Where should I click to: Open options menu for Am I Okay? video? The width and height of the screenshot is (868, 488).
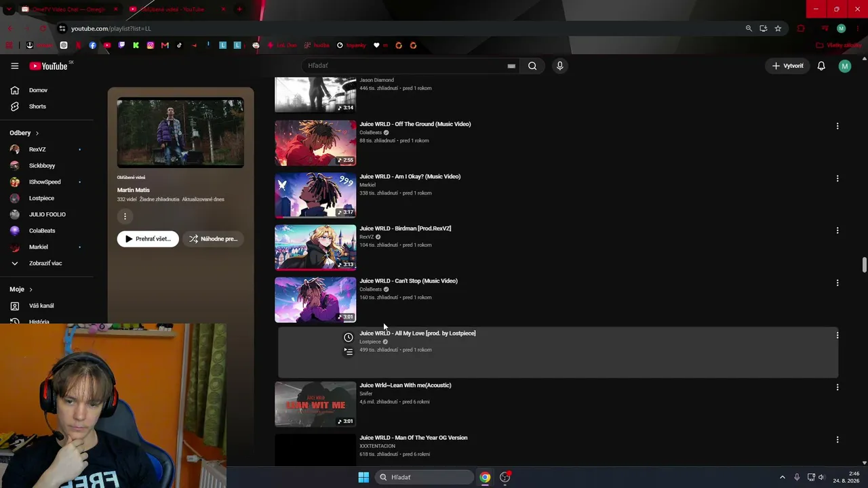[x=837, y=178]
